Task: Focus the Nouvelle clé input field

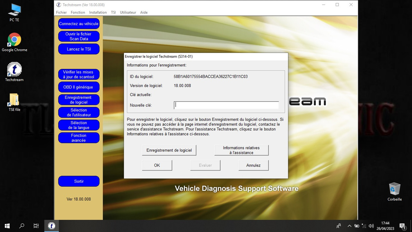Action: click(x=226, y=105)
